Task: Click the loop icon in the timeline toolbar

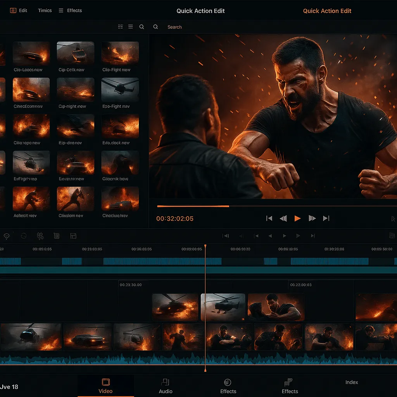Action: (x=23, y=236)
